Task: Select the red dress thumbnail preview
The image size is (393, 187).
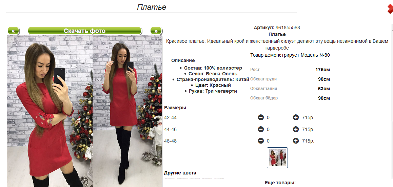Action: tap(277, 157)
